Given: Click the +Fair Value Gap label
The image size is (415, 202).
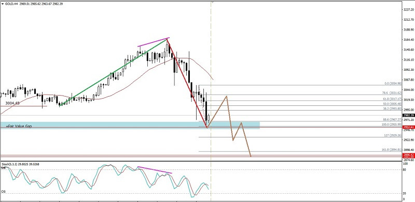Looking at the screenshot, I should [x=19, y=127].
